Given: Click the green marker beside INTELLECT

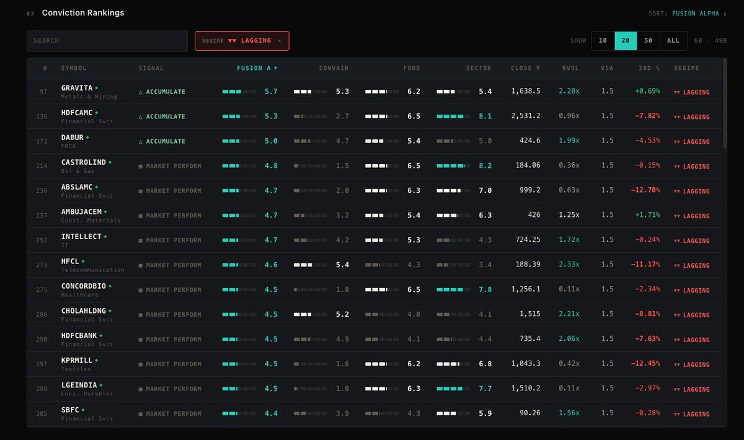Looking at the screenshot, I should click(x=105, y=237).
